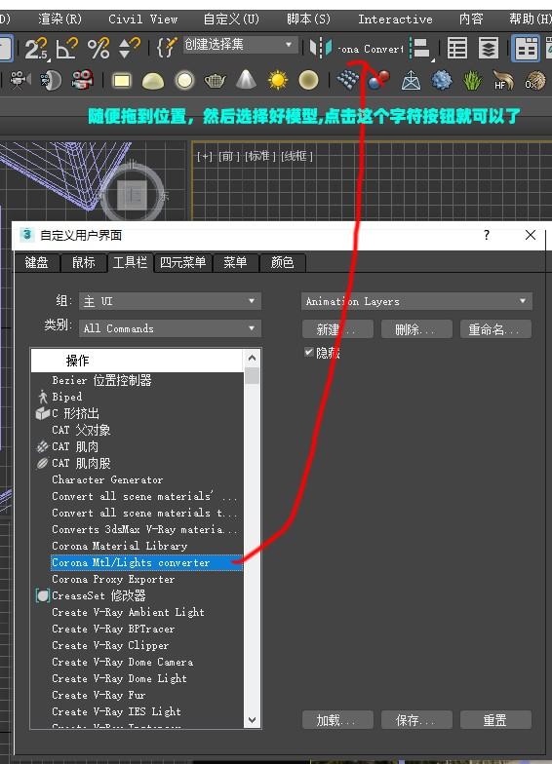Open the 组 dropdown showing 主 UI

coord(170,301)
